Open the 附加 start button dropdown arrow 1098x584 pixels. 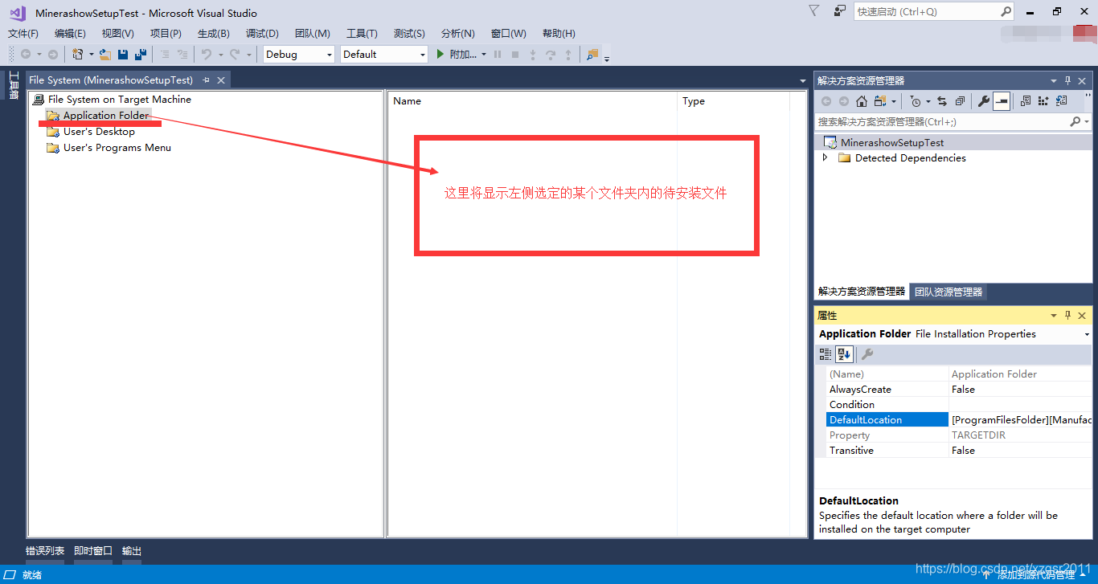point(484,55)
